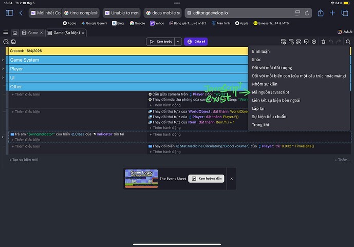Image resolution: width=354 pixels, height=247 pixels.
Task: Open preview options dropdown arrow
Action: coord(178,42)
